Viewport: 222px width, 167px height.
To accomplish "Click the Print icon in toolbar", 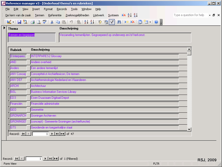I will [x=33, y=22].
